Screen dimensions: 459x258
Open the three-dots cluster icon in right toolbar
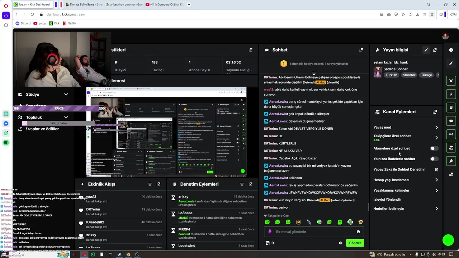coord(451,175)
